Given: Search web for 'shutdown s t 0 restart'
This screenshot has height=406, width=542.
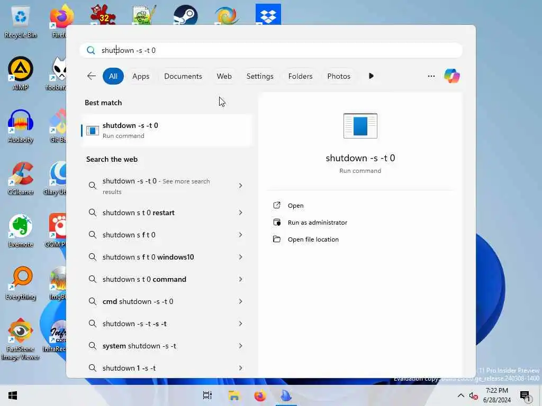Looking at the screenshot, I should (x=167, y=213).
